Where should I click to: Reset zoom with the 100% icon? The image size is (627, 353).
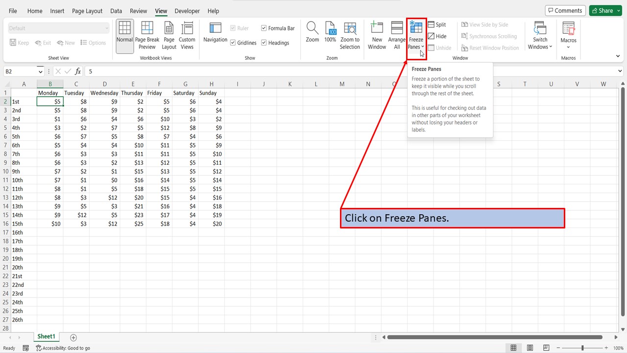click(x=331, y=34)
